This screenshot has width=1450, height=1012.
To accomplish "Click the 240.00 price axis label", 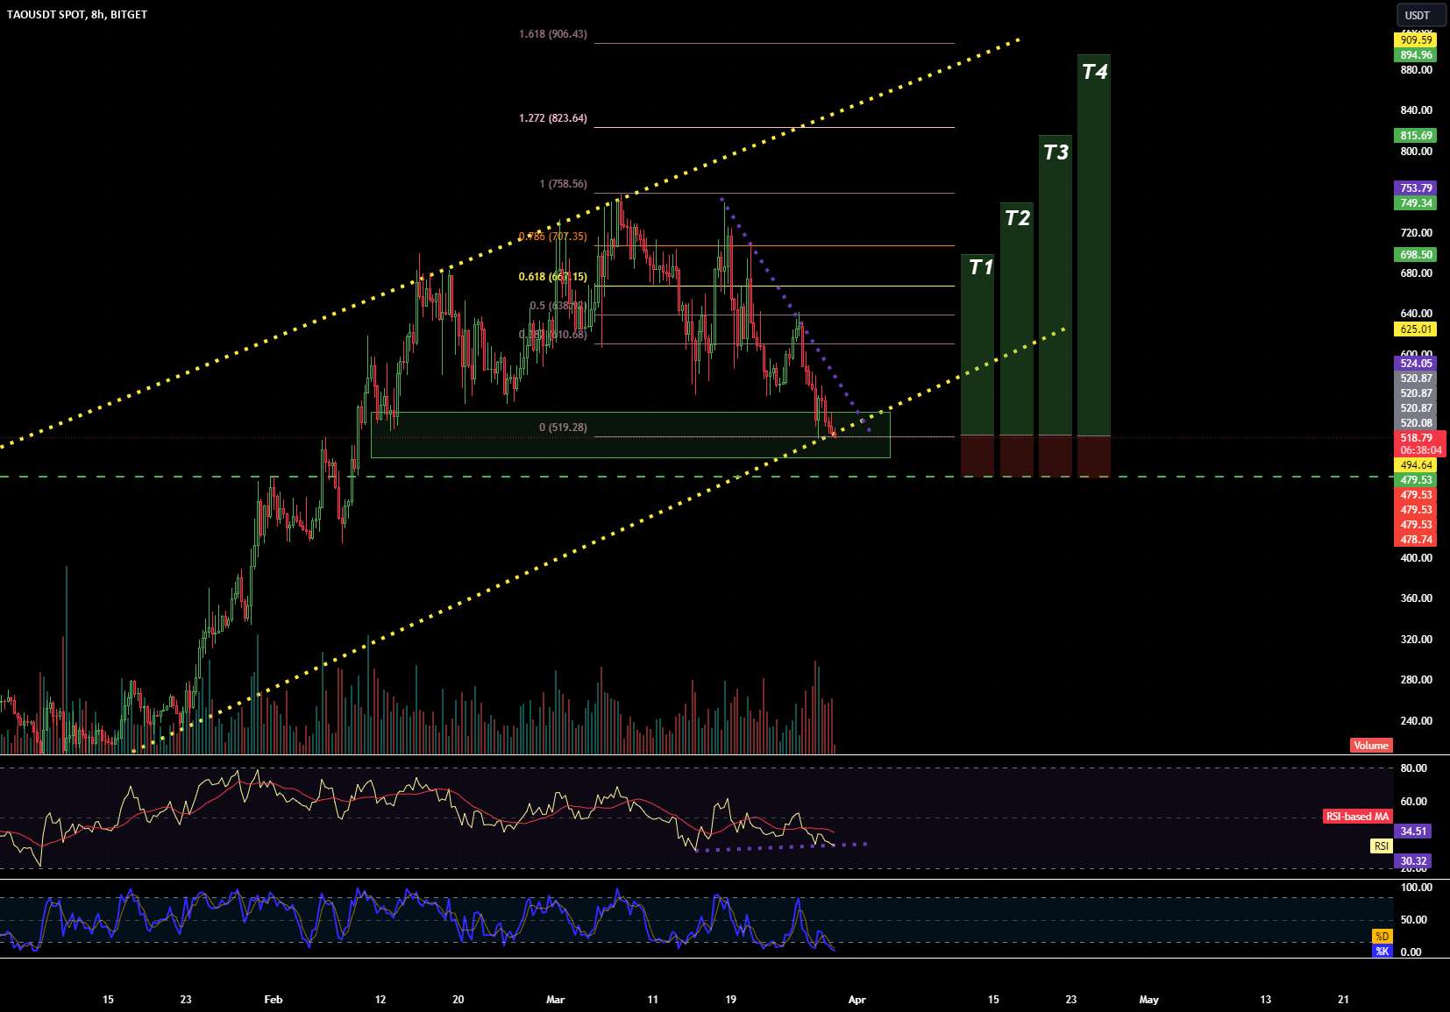I will tap(1416, 721).
